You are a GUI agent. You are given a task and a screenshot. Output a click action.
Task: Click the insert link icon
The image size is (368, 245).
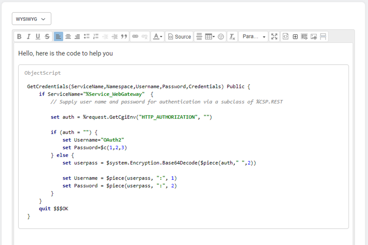(x=135, y=37)
